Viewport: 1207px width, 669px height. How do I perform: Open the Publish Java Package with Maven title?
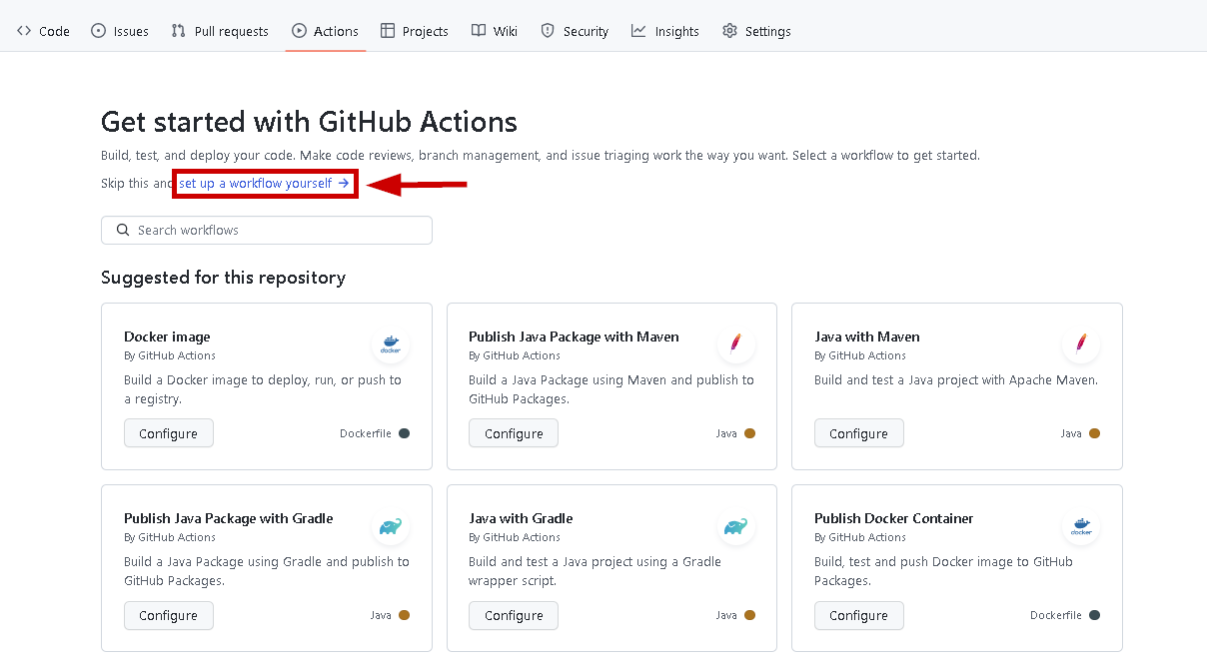(x=574, y=336)
